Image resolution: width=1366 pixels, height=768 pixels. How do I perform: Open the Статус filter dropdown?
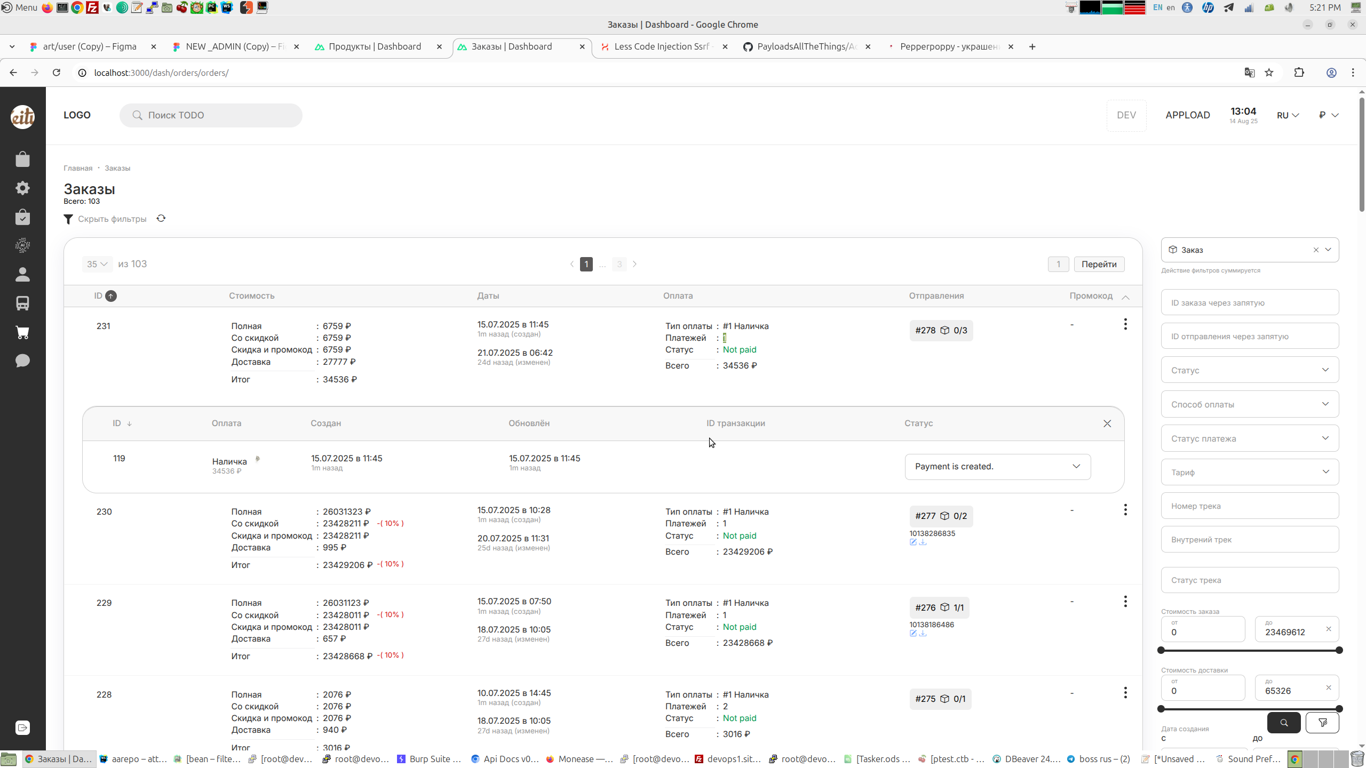(x=1250, y=370)
